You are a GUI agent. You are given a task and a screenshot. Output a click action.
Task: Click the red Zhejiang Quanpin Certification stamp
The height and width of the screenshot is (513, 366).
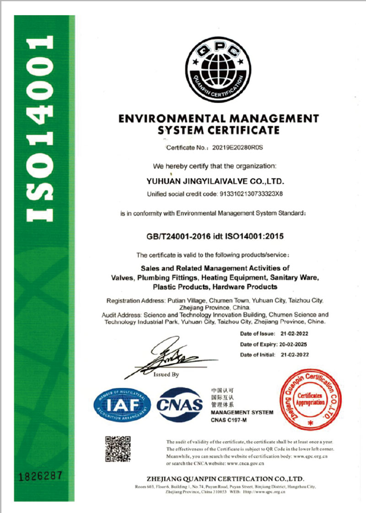click(311, 400)
